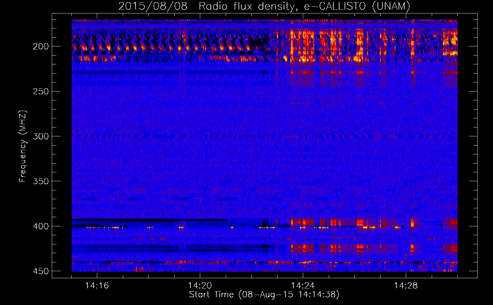Image resolution: width=493 pixels, height=305 pixels.
Task: Click the 14:28 time axis label
Action: click(406, 285)
